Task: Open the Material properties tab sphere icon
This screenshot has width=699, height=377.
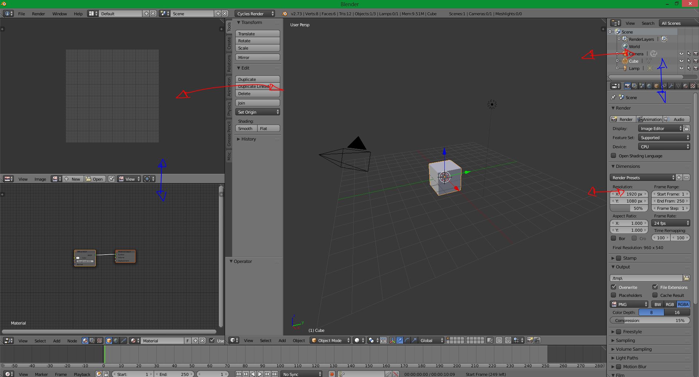Action: [686, 86]
